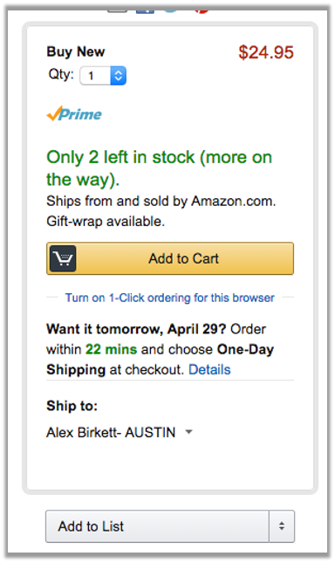The image size is (335, 563).
Task: Expand the Ship to address arrow
Action: click(x=188, y=432)
